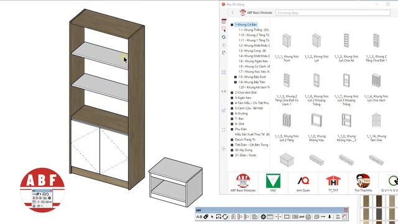Open the gear settings icon in ABF toolbar
Viewport: 398px width, 224px height.
[263, 217]
